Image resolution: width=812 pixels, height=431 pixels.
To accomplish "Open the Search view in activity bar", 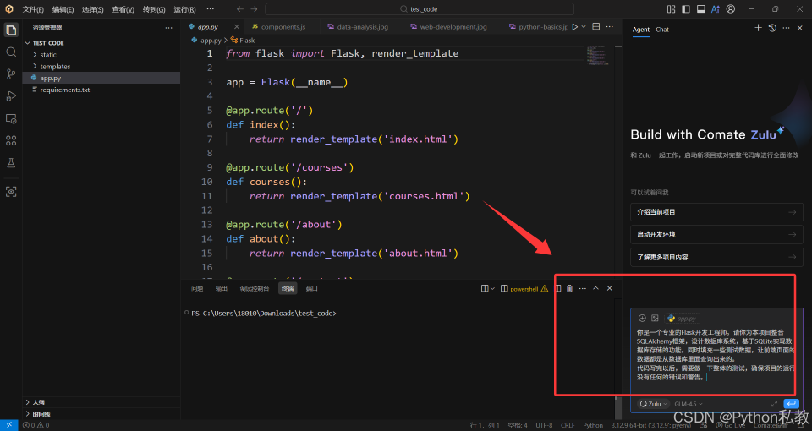I will [11, 52].
